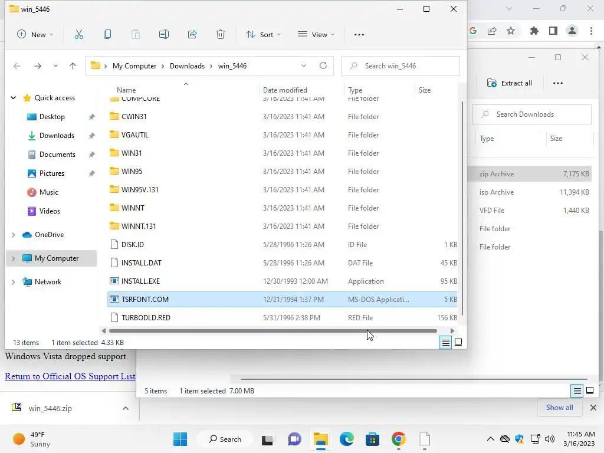Screen dimensions: 604x453
Task: Click the Delete trash icon
Action: 221,35
